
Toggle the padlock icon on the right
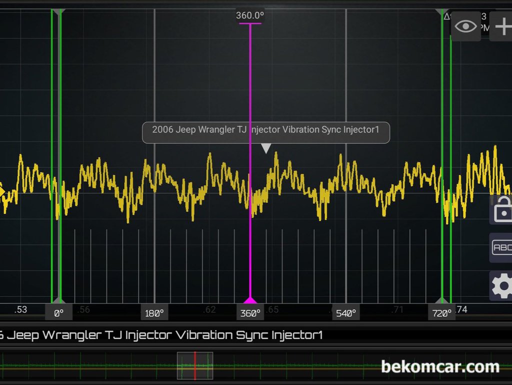pos(501,209)
